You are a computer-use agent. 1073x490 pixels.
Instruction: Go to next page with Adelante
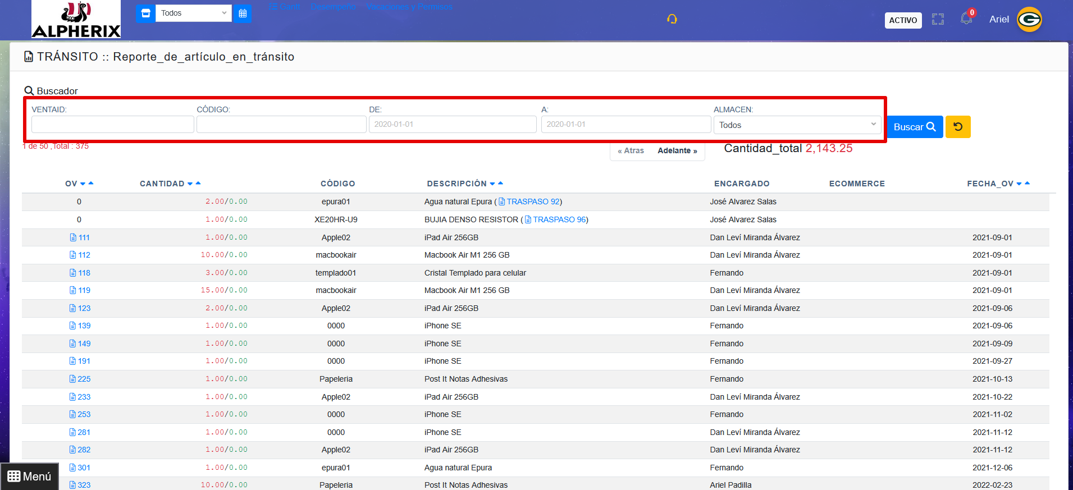[677, 151]
